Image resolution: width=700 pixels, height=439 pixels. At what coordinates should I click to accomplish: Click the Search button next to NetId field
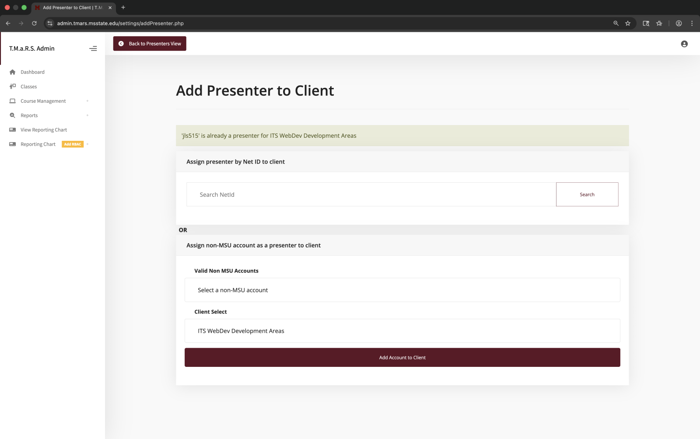click(x=587, y=194)
